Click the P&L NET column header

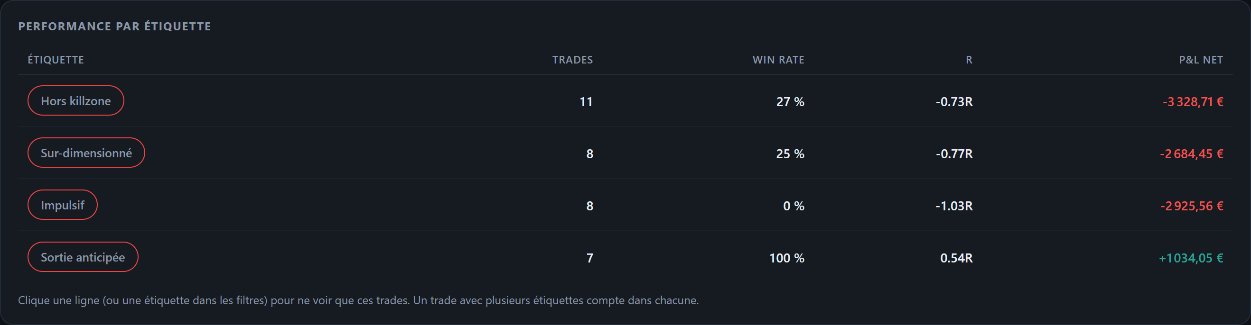tap(1201, 60)
